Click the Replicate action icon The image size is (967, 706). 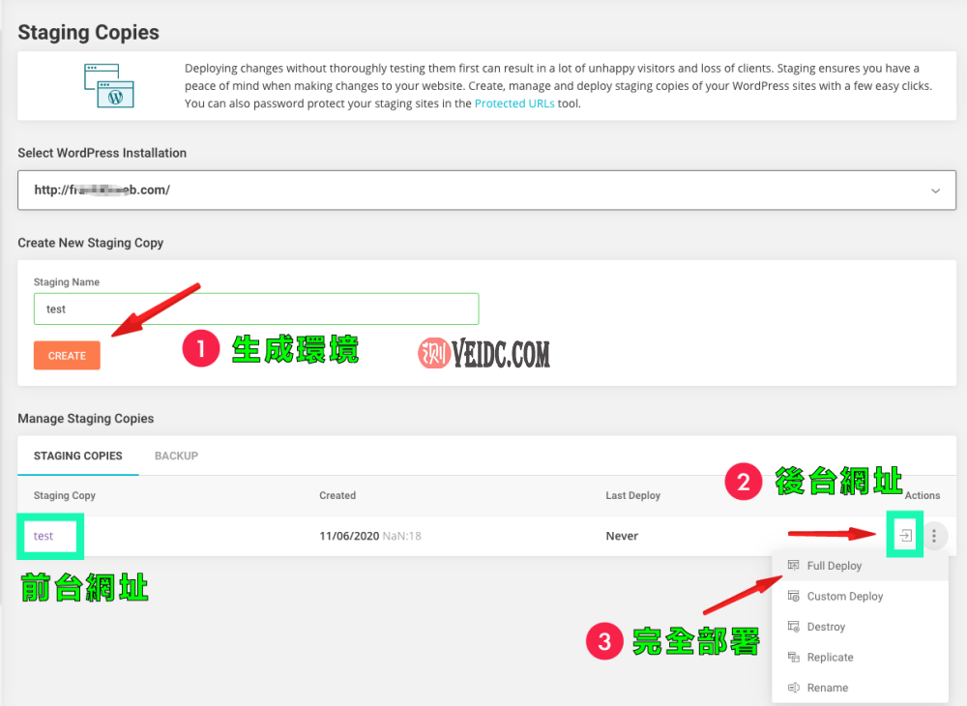pyautogui.click(x=792, y=657)
